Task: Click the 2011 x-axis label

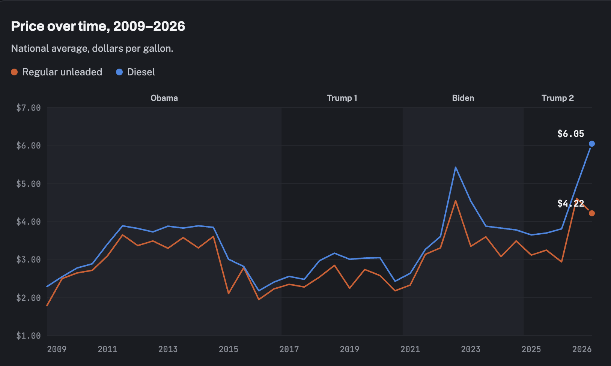Action: 107,349
